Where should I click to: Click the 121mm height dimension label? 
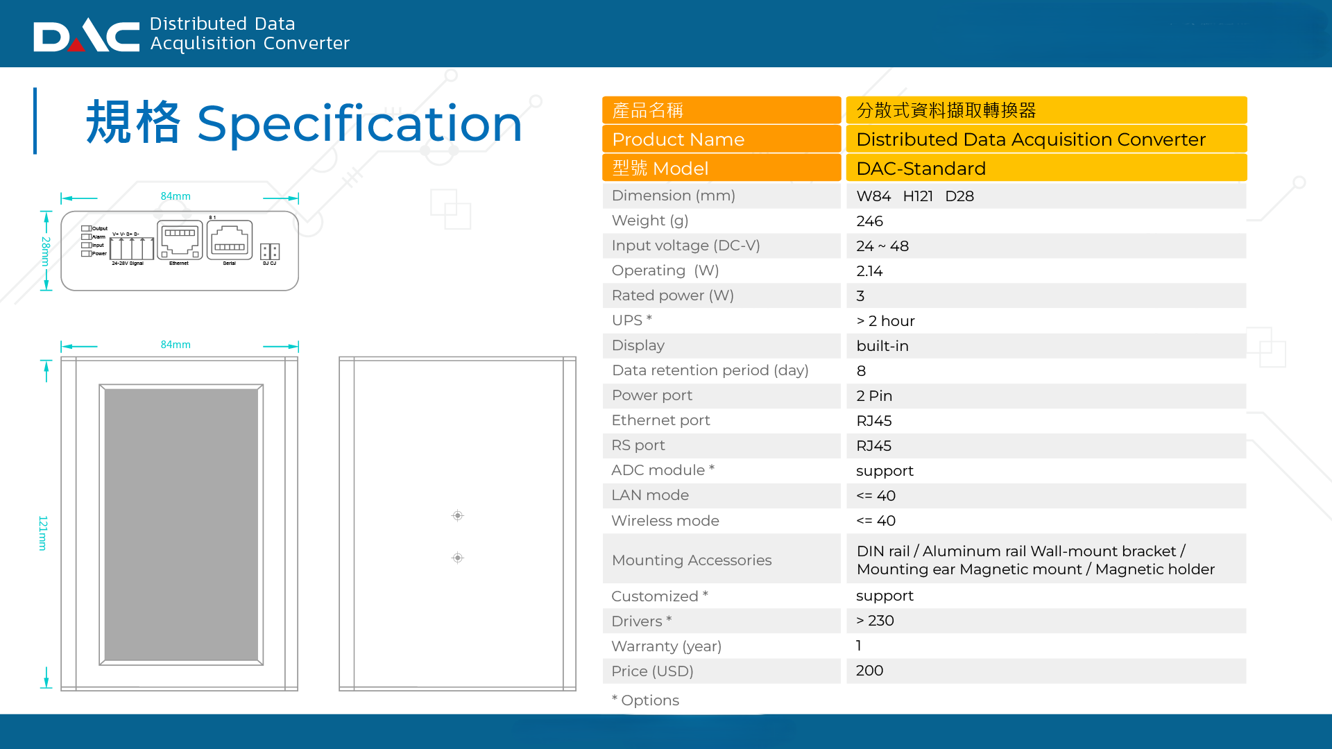43,533
